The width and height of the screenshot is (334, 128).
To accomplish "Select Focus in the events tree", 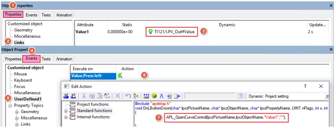I will pos(19,86).
